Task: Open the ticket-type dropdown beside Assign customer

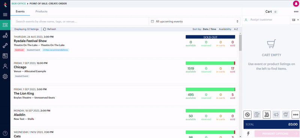Action: pos(295,20)
